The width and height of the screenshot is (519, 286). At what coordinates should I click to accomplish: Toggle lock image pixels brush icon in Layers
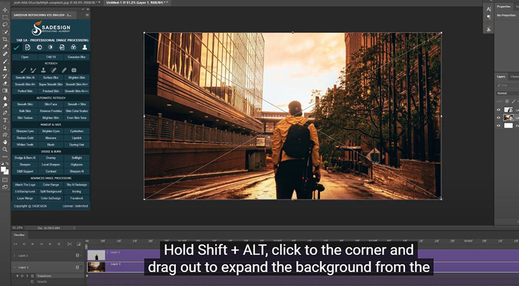(x=514, y=101)
